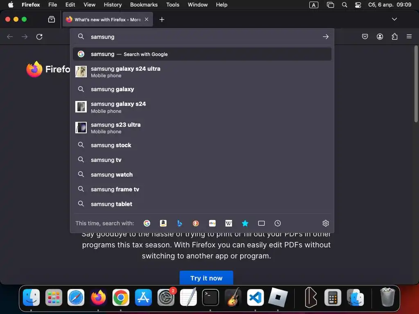Search bookmarks using star icon
This screenshot has height=314, width=419.
[x=245, y=223]
